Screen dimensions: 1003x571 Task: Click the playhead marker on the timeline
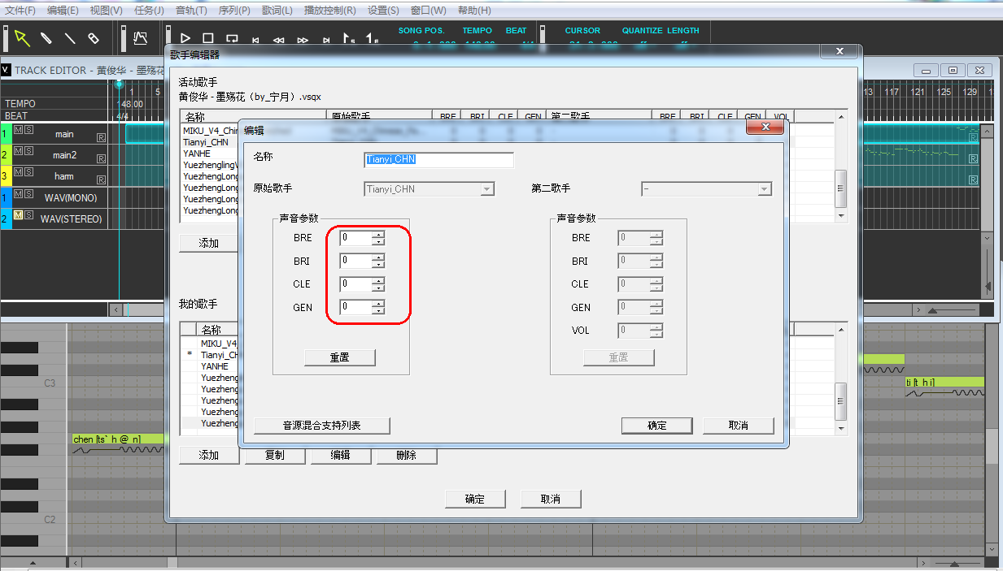(119, 84)
